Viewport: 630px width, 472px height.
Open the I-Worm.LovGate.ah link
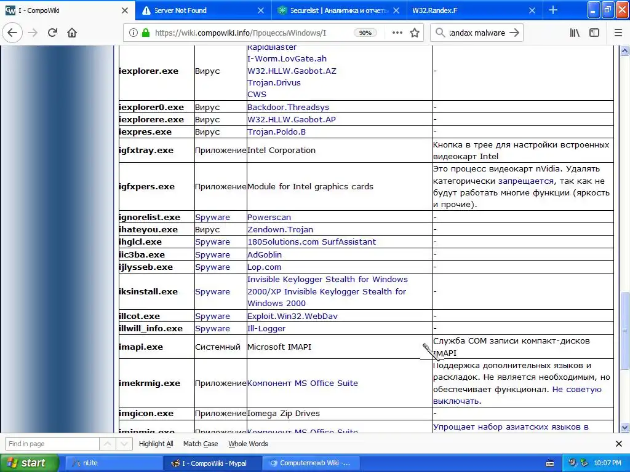click(x=287, y=58)
